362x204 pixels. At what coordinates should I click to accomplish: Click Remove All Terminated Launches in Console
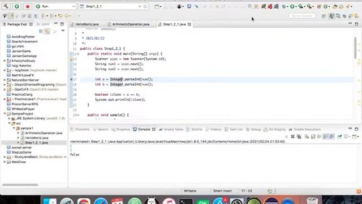(299, 137)
